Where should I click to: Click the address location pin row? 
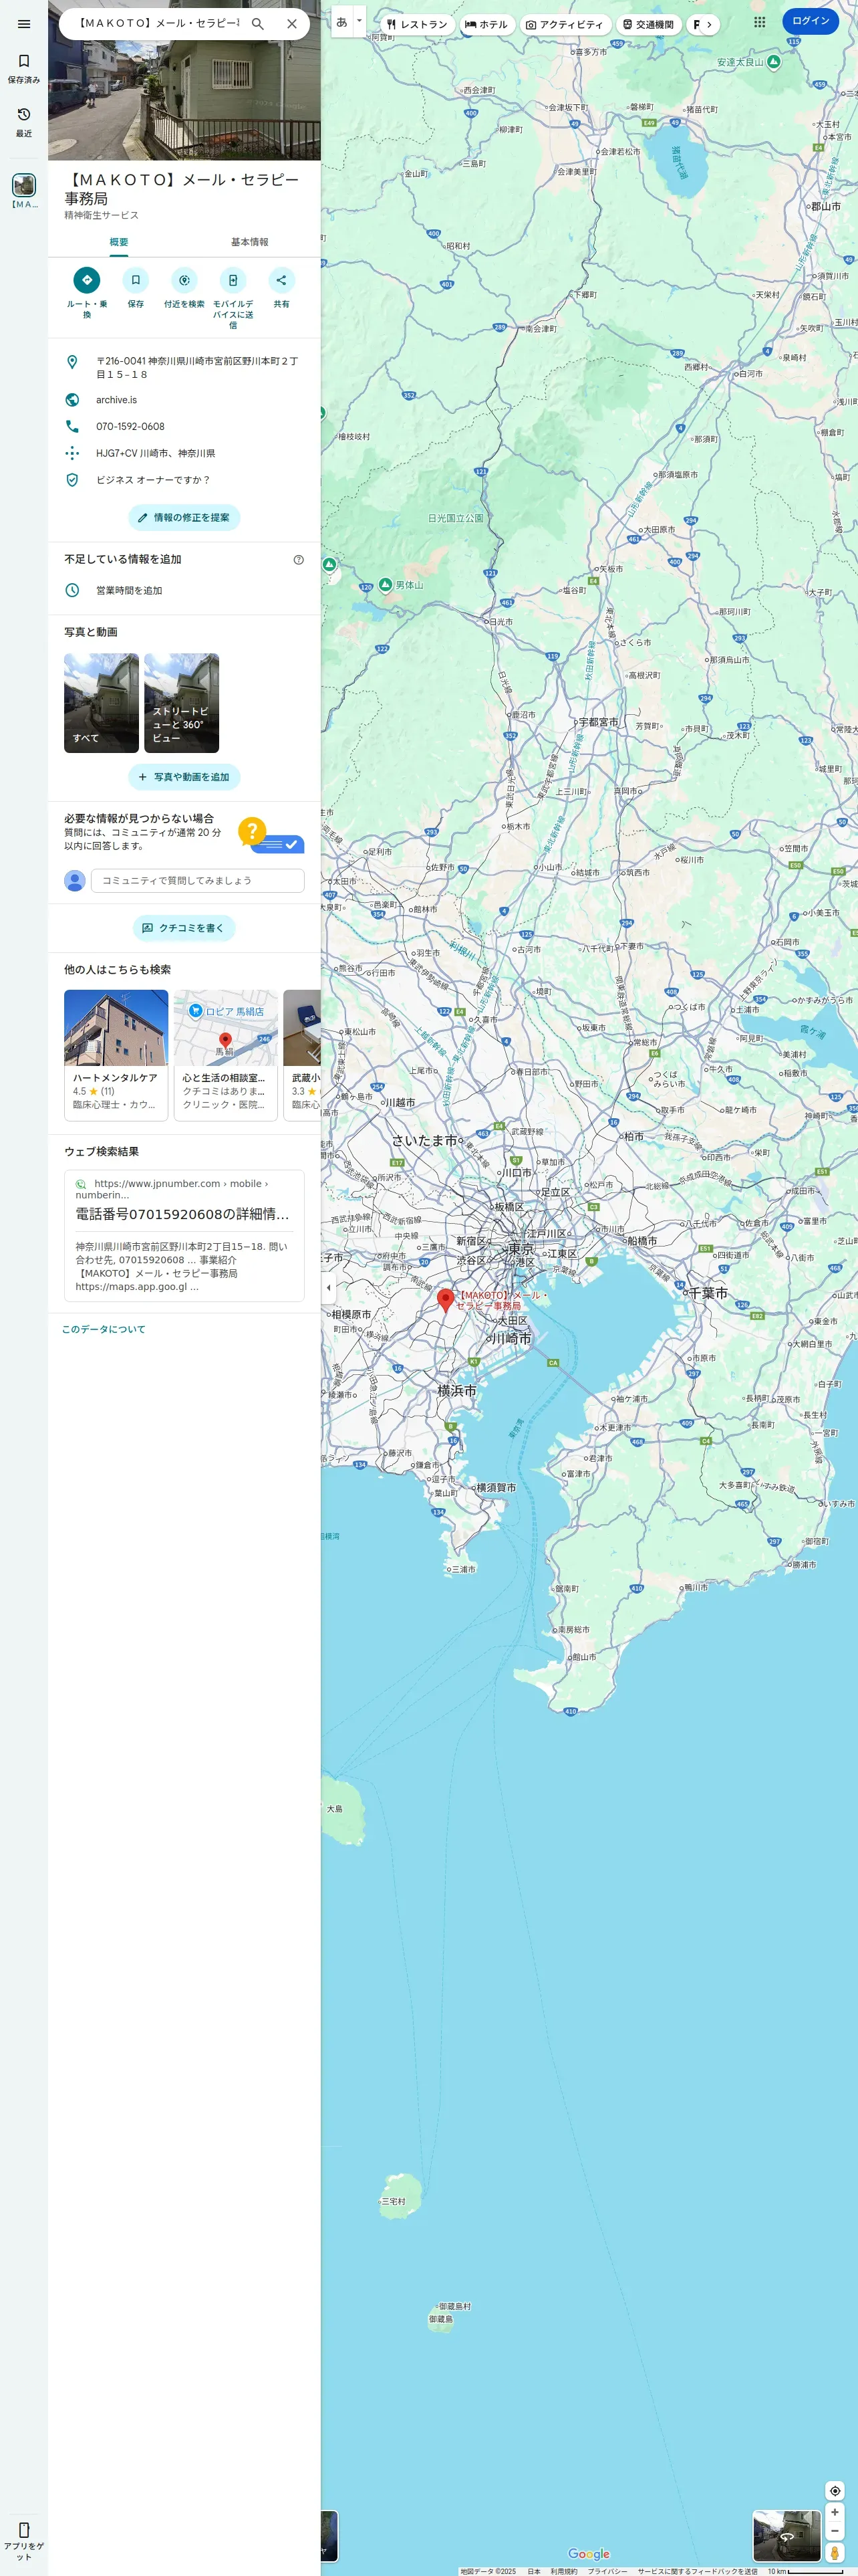184,367
